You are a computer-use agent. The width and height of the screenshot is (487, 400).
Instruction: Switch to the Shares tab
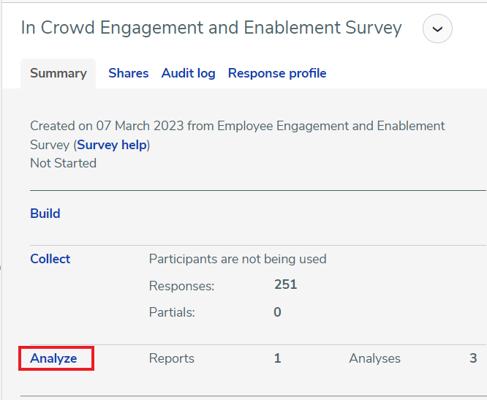pos(128,73)
